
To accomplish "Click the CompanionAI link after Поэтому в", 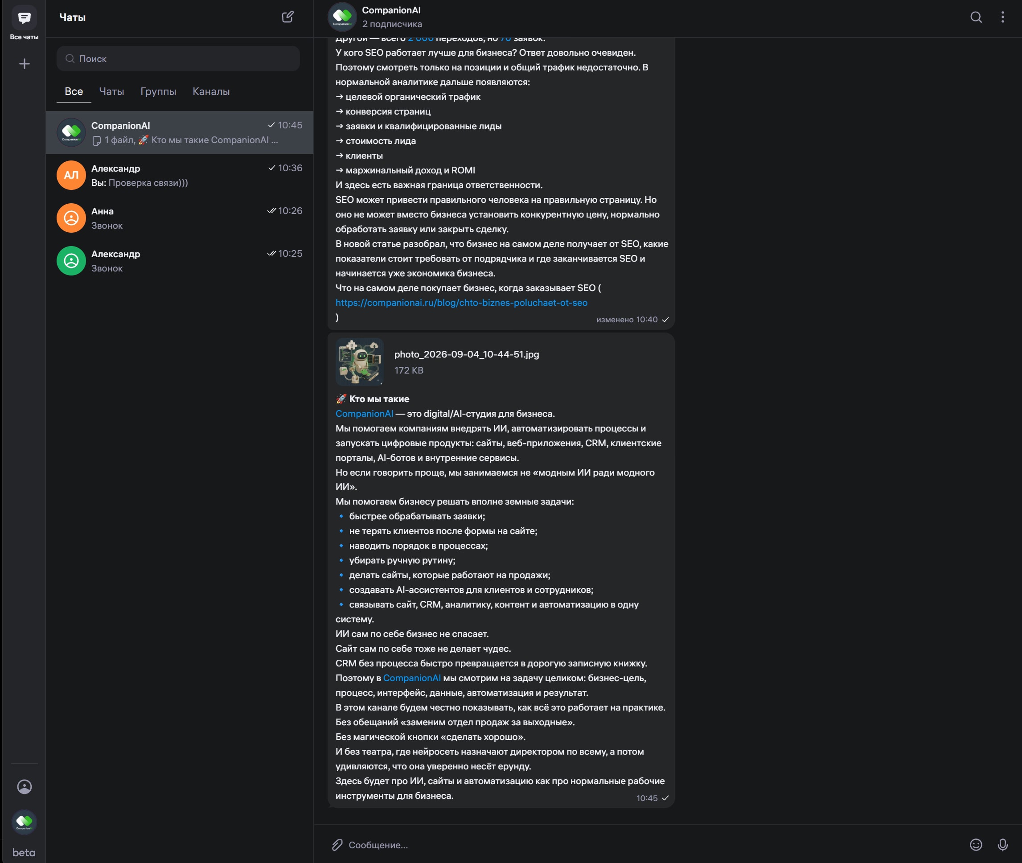I will click(x=411, y=678).
